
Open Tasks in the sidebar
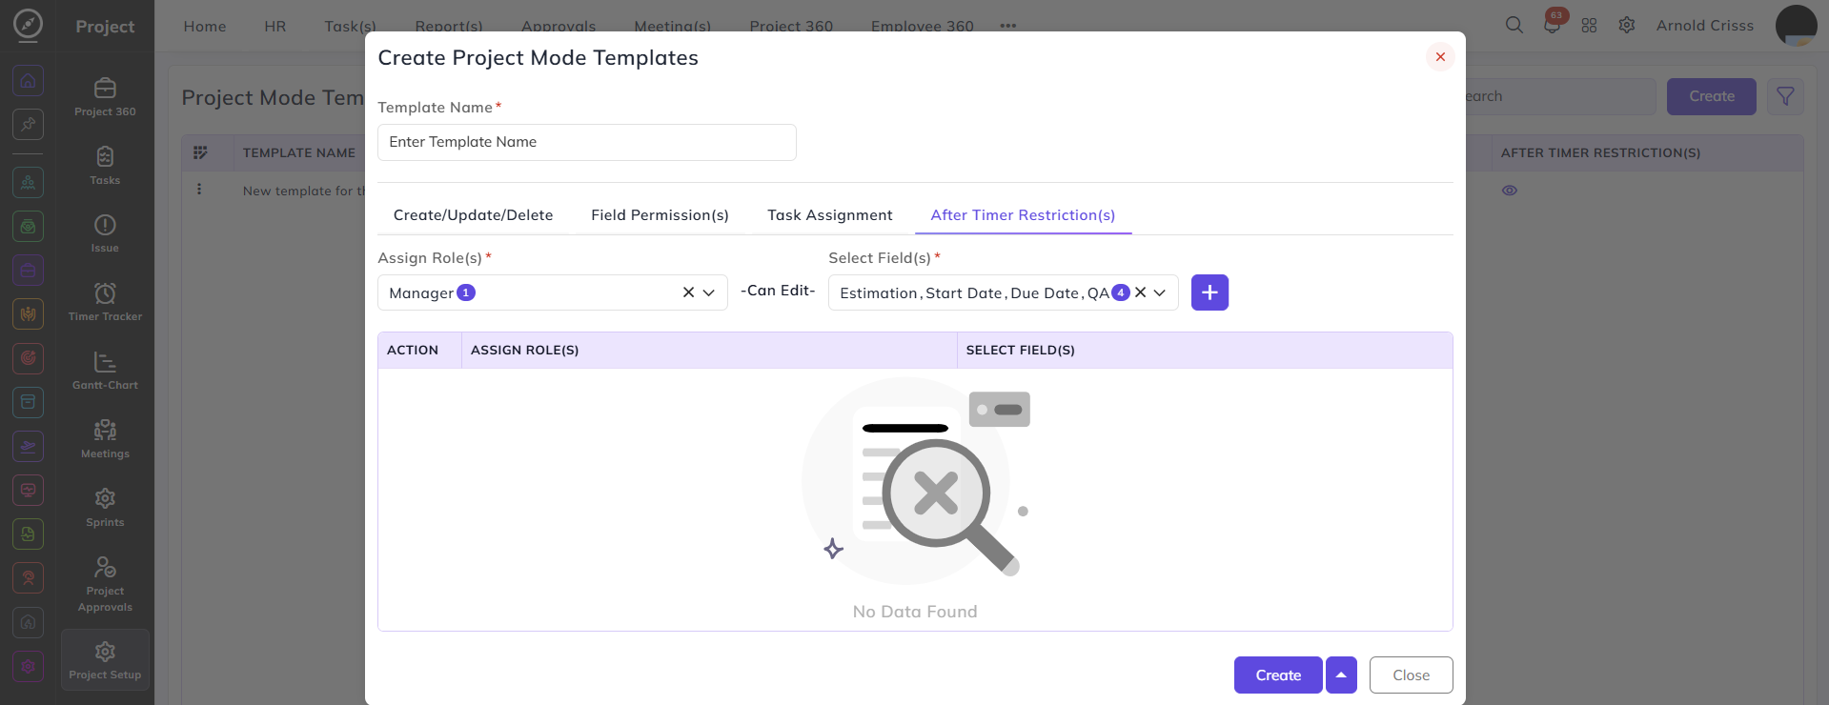tap(105, 166)
